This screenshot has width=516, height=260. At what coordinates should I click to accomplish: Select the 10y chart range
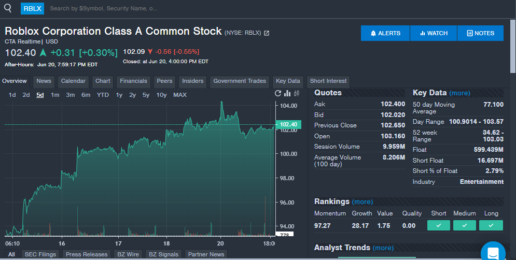(x=161, y=95)
